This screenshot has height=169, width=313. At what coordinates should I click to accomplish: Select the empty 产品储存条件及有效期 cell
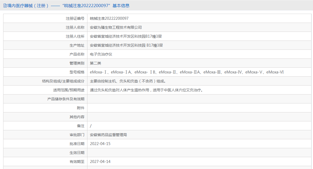(158, 99)
